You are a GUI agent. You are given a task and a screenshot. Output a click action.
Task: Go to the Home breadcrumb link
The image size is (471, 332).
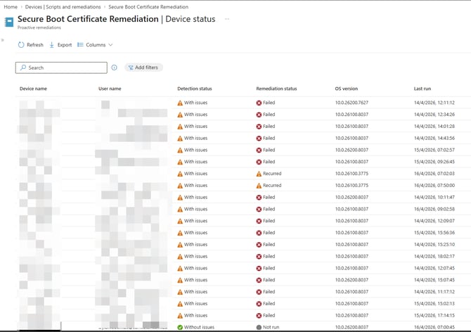tap(11, 7)
